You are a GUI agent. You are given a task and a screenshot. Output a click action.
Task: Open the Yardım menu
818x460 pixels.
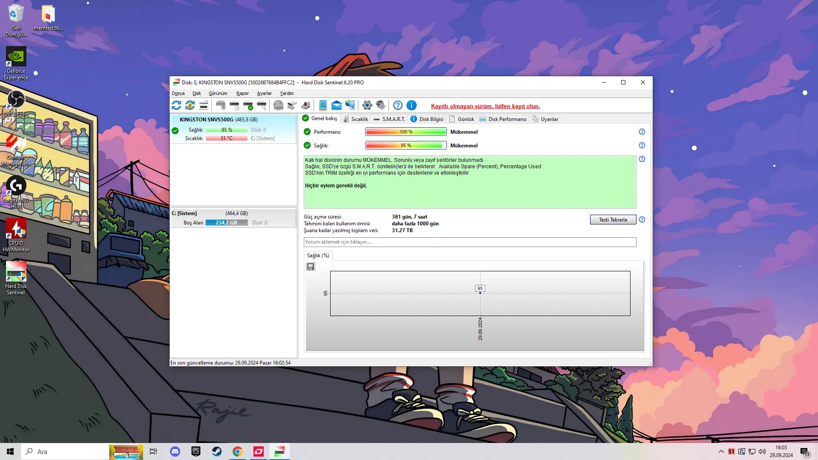point(287,93)
